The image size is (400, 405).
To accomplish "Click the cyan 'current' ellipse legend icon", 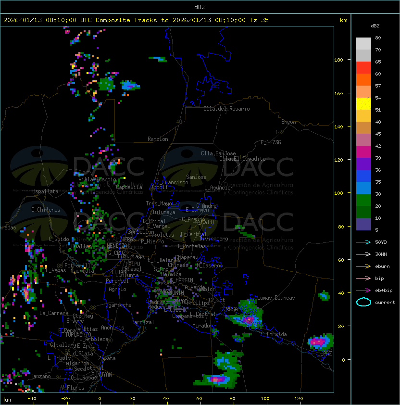I will [363, 302].
